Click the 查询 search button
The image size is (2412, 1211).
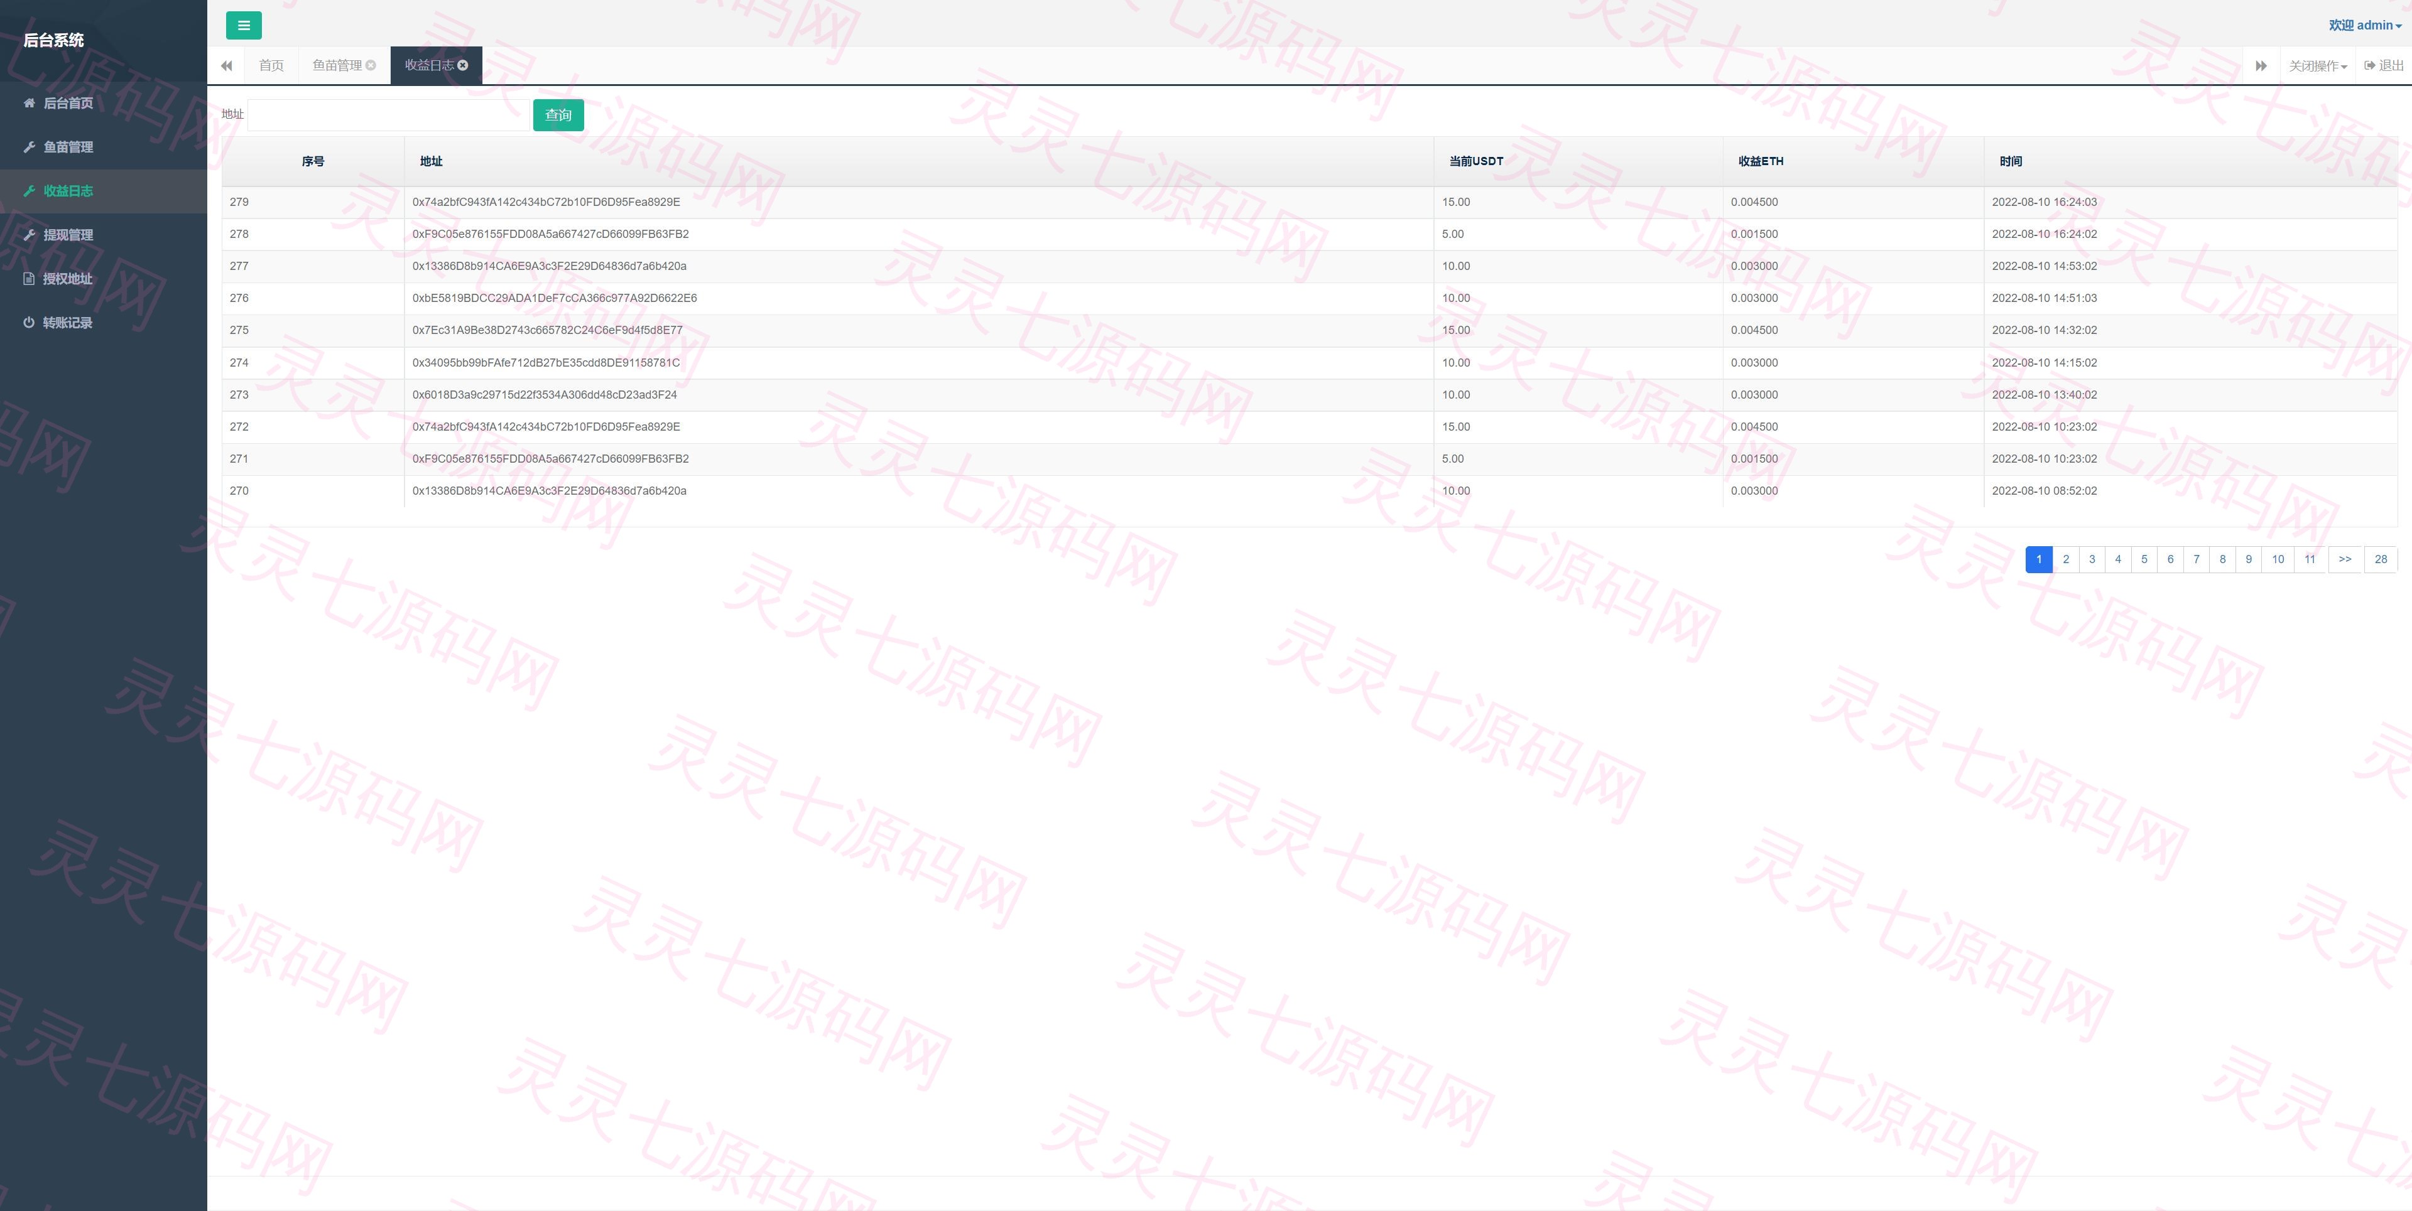(x=558, y=115)
